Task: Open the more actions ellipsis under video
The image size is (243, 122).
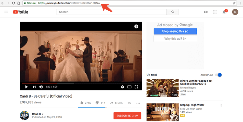Action: point(138,103)
